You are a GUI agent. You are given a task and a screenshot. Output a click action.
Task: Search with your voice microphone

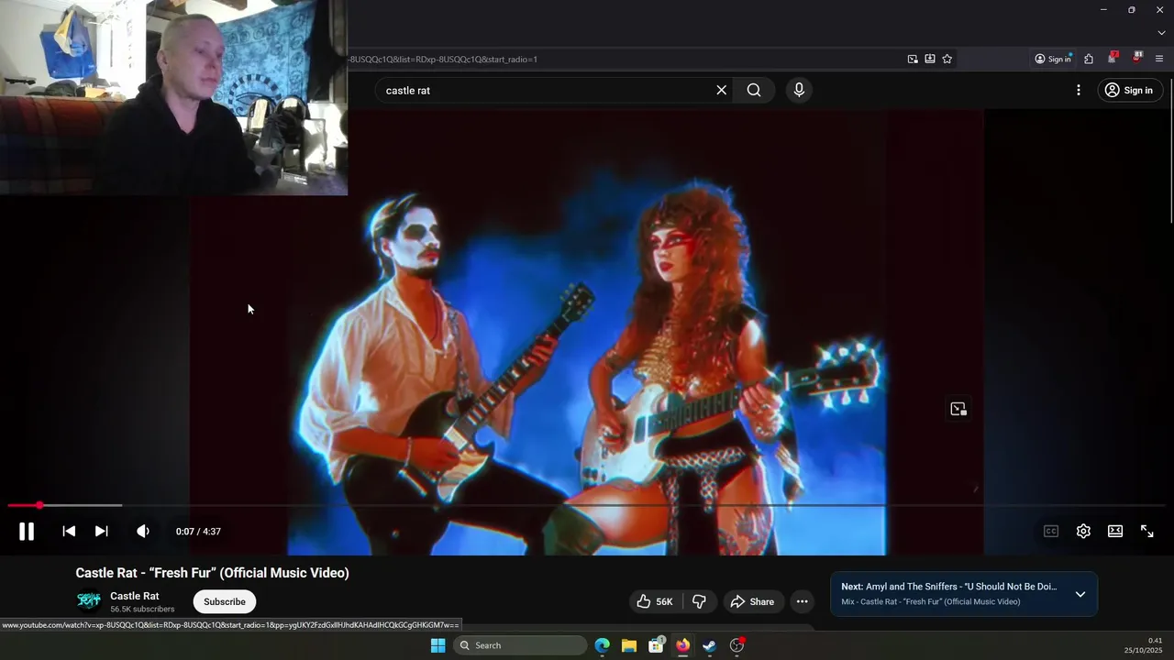pyautogui.click(x=799, y=90)
